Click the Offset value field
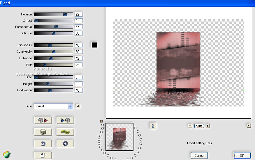 pos(79,21)
